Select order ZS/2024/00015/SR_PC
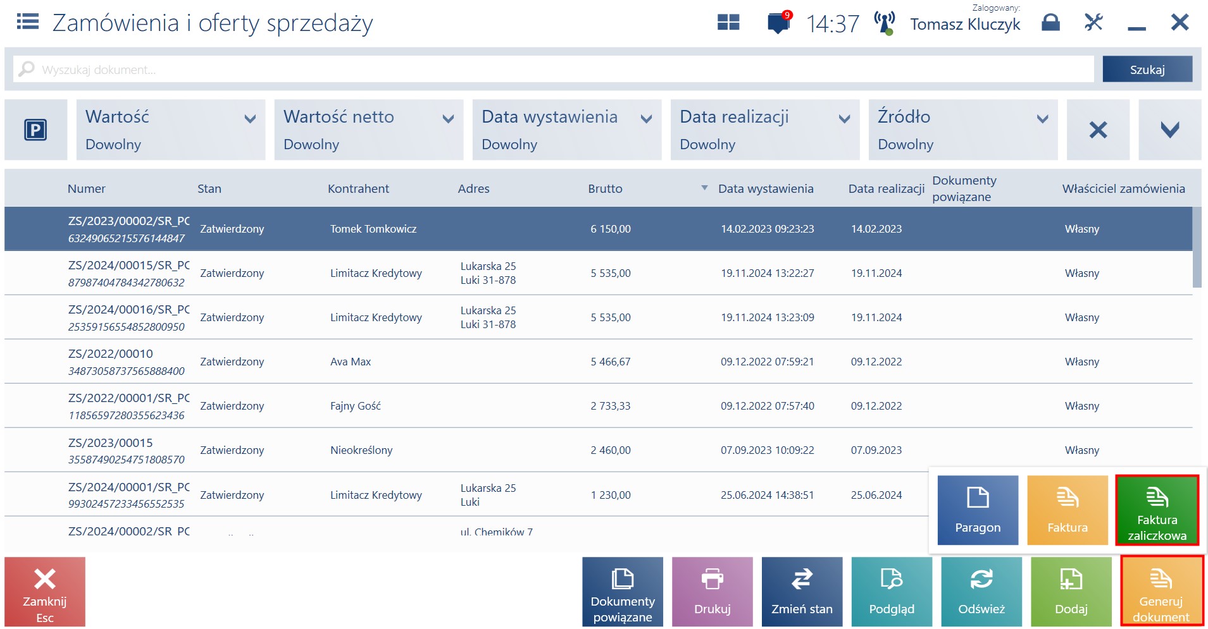The width and height of the screenshot is (1208, 629). pyautogui.click(x=599, y=273)
